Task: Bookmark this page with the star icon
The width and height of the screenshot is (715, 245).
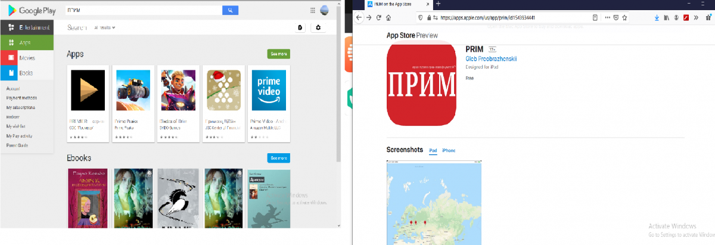Action: coord(624,18)
